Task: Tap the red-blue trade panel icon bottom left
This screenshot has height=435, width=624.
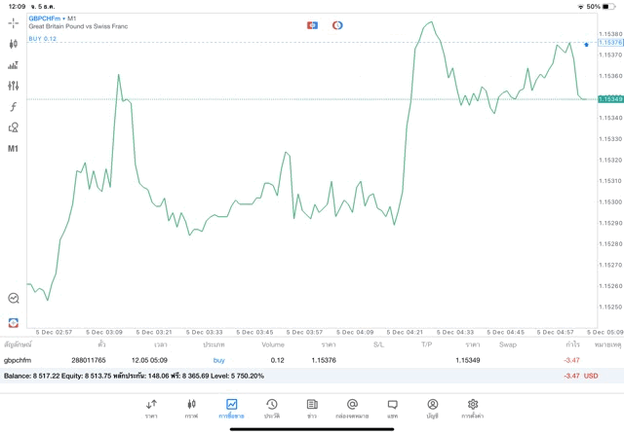Action: pos(14,322)
